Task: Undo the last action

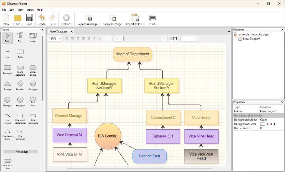Action: coord(42,20)
